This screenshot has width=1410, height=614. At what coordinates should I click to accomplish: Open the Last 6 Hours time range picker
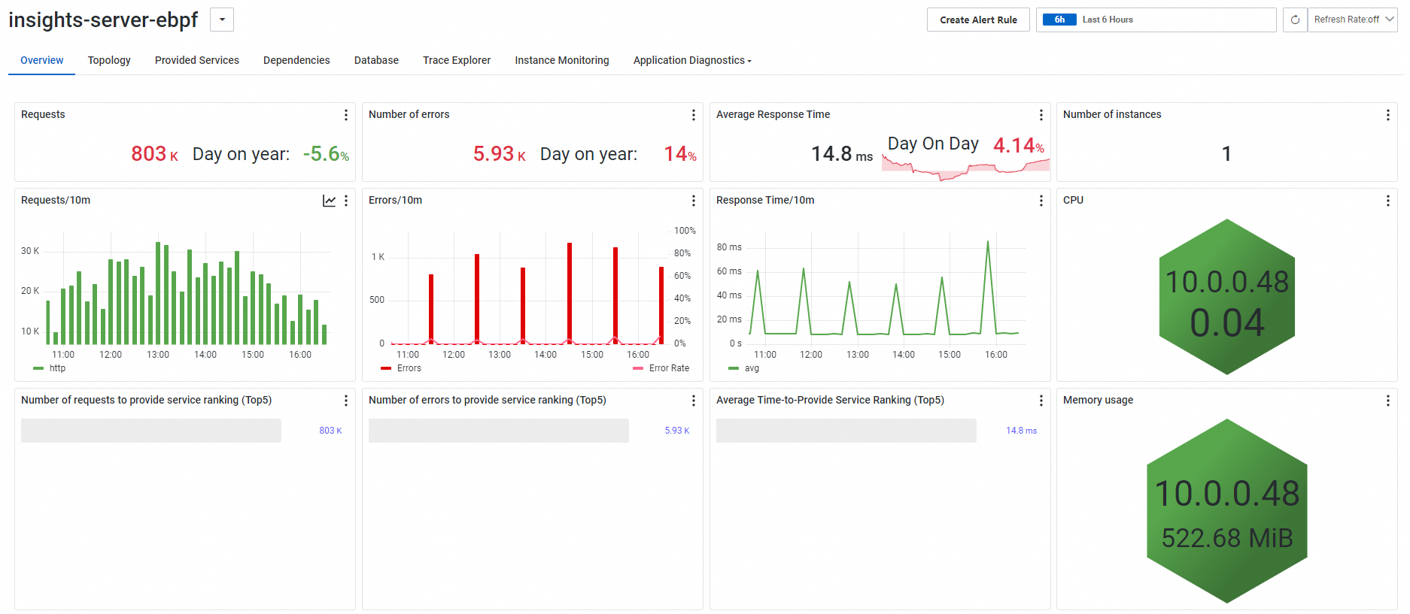point(1156,20)
